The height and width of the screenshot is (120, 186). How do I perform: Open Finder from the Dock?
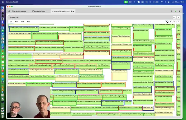tap(2, 8)
